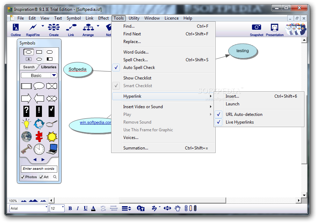Image resolution: width=317 pixels, height=223 pixels.
Task: Open the Arial font dropdown
Action: point(46,207)
